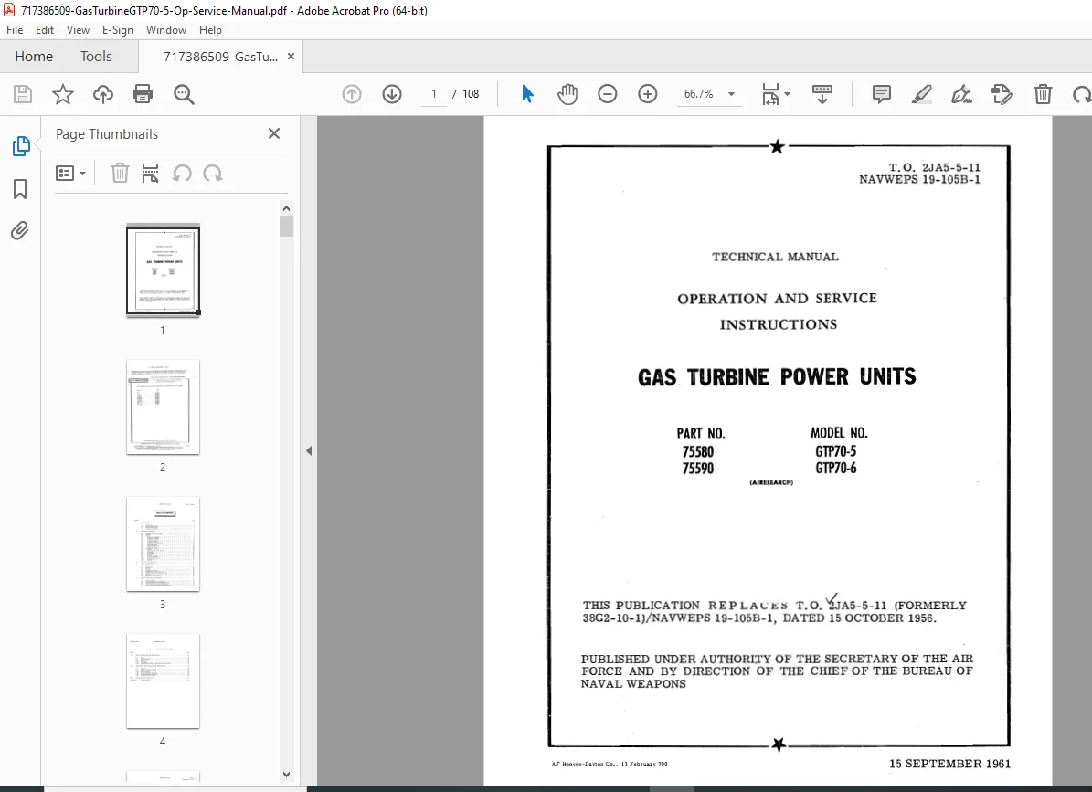
Task: Rotate pages clockwise in thumbnails panel
Action: tap(212, 173)
